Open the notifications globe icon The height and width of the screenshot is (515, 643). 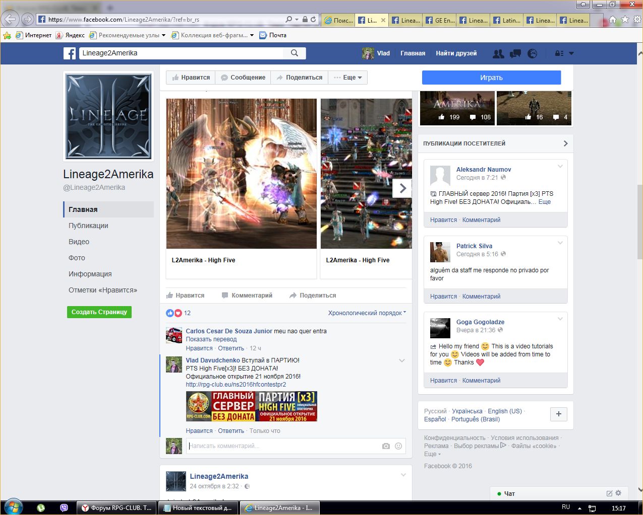point(532,53)
